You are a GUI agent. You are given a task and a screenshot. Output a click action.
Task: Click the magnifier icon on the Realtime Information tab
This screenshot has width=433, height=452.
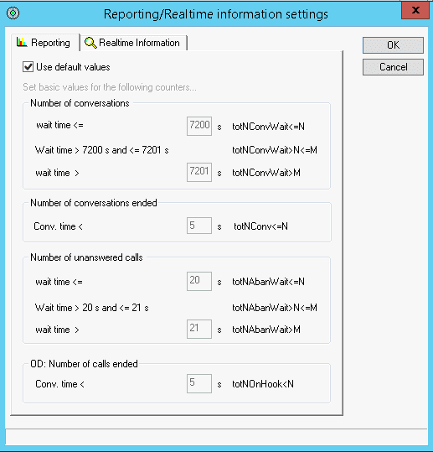tap(90, 43)
